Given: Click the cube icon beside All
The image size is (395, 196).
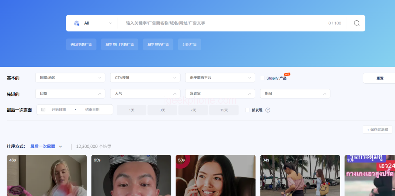Looking at the screenshot, I should click(76, 23).
